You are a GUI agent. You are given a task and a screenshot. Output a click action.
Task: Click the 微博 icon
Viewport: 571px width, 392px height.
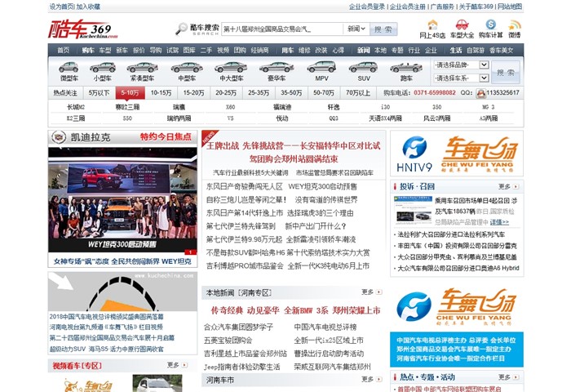coord(515,24)
